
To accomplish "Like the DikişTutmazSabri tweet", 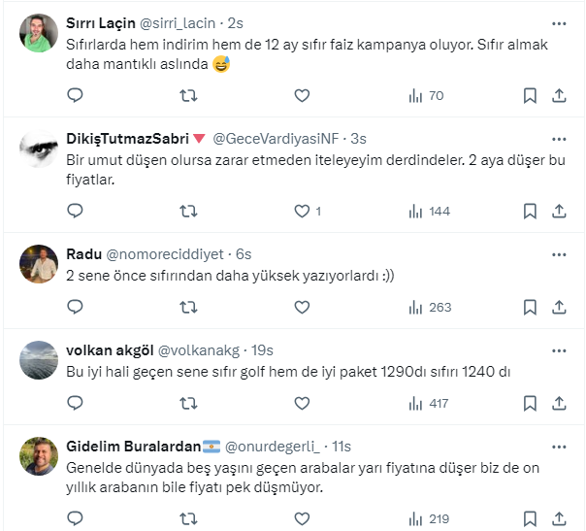I will point(303,211).
